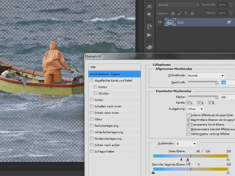
Task: Select Stile in the Ebenenstil list
Action: 115,67
